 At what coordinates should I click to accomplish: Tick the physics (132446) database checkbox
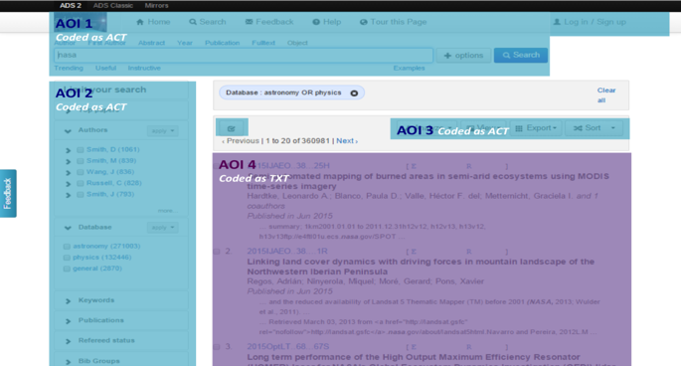tap(67, 258)
